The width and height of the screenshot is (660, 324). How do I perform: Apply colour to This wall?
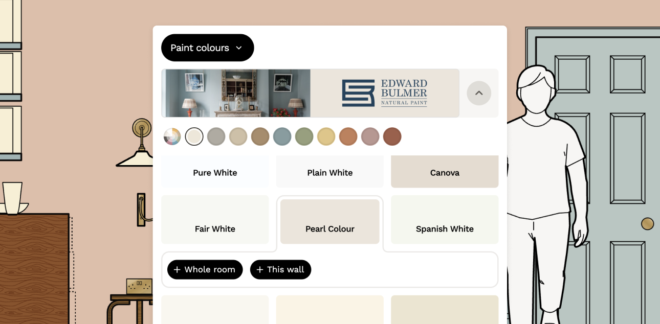(x=280, y=269)
